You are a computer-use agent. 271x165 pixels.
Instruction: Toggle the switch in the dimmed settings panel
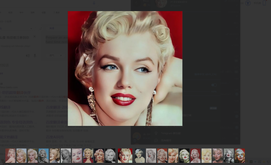point(214,85)
